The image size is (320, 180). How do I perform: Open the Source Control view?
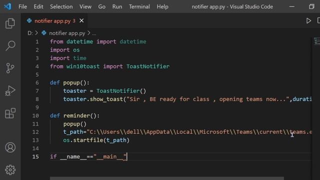pos(10,68)
